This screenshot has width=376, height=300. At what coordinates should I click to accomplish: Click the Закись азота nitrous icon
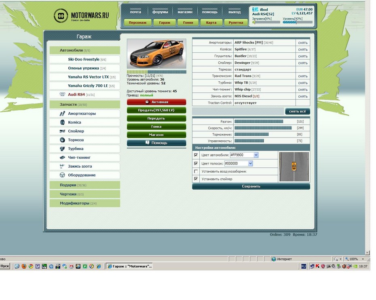pos(62,166)
